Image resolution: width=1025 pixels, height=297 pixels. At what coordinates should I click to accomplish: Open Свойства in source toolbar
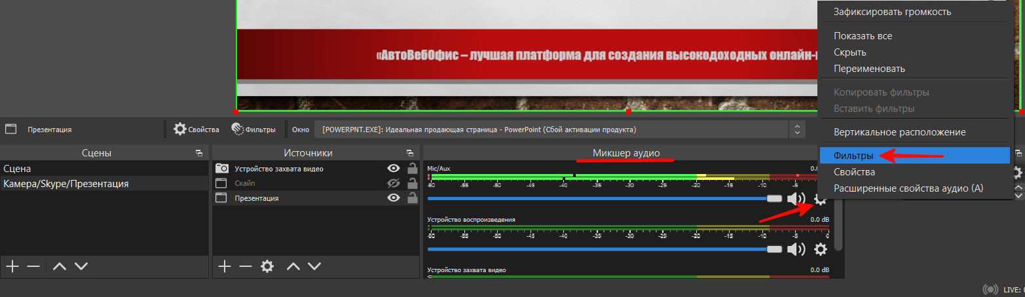point(196,130)
